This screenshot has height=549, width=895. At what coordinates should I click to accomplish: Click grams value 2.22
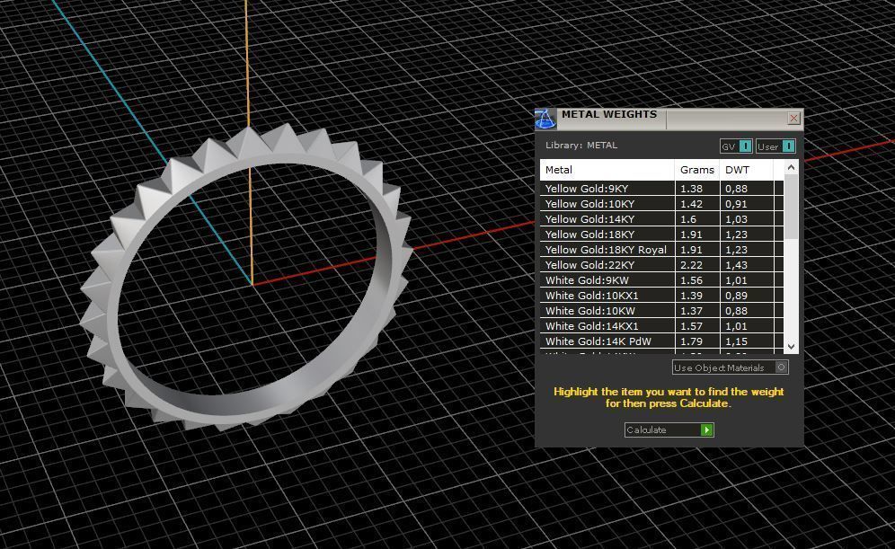[x=691, y=265]
